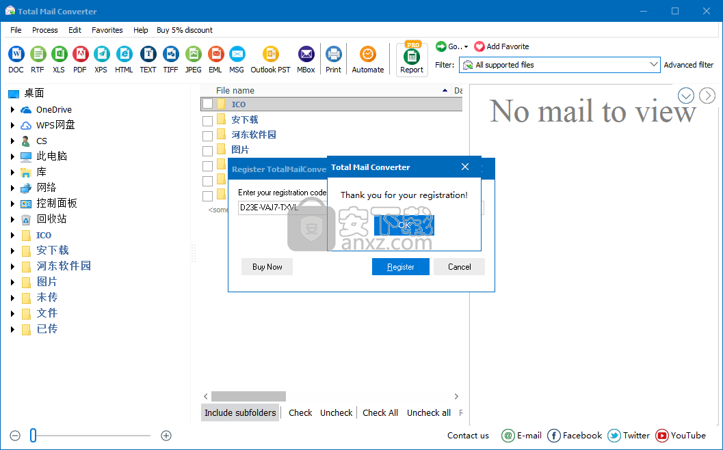This screenshot has height=450, width=723.
Task: Confirm registration with OK button
Action: click(x=404, y=225)
